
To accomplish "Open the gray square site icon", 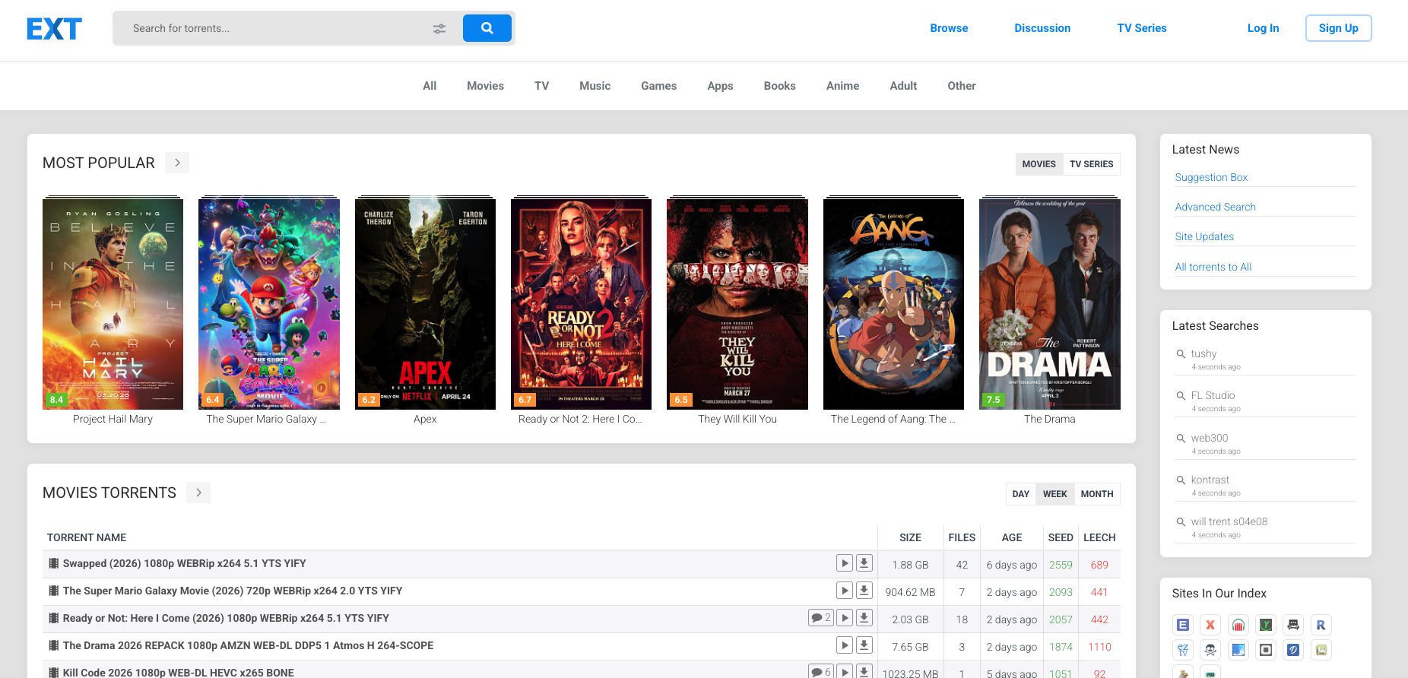I will [x=1266, y=650].
